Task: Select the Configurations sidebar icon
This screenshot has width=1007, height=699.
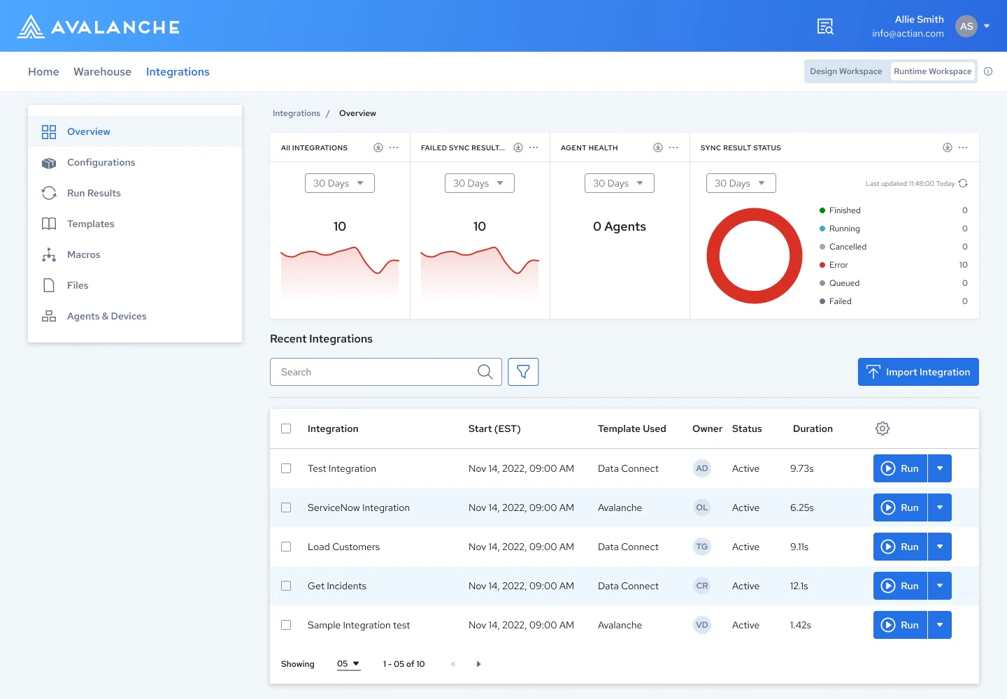Action: point(48,162)
